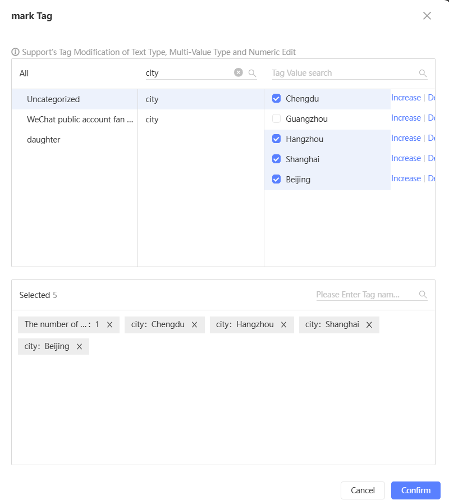Remove the city: Chengdu selected tag
Viewport: 449px width, 500px height.
point(194,324)
